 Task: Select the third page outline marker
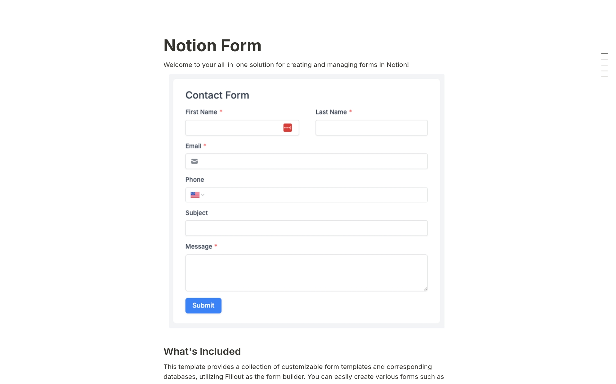tap(604, 65)
